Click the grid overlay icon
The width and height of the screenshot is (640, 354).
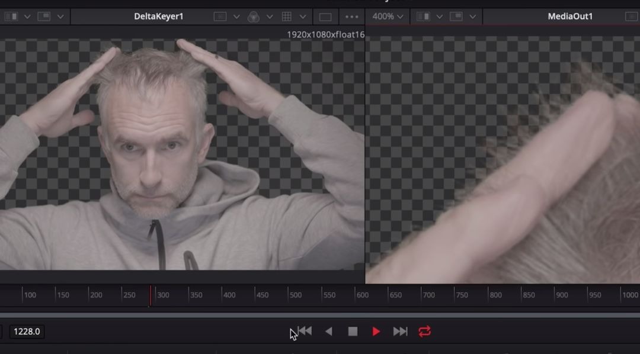tap(287, 17)
